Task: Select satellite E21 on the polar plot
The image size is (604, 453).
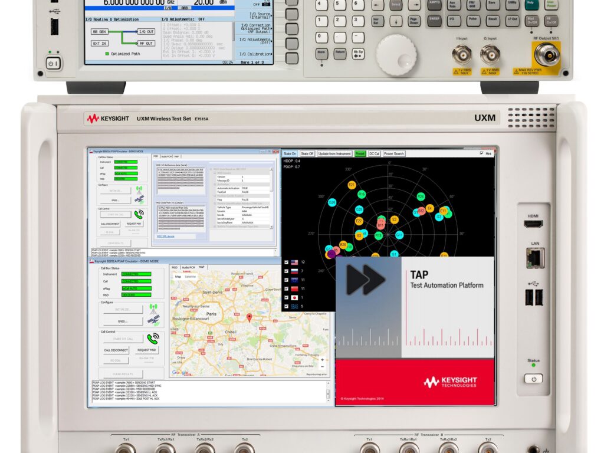Action: (352, 185)
